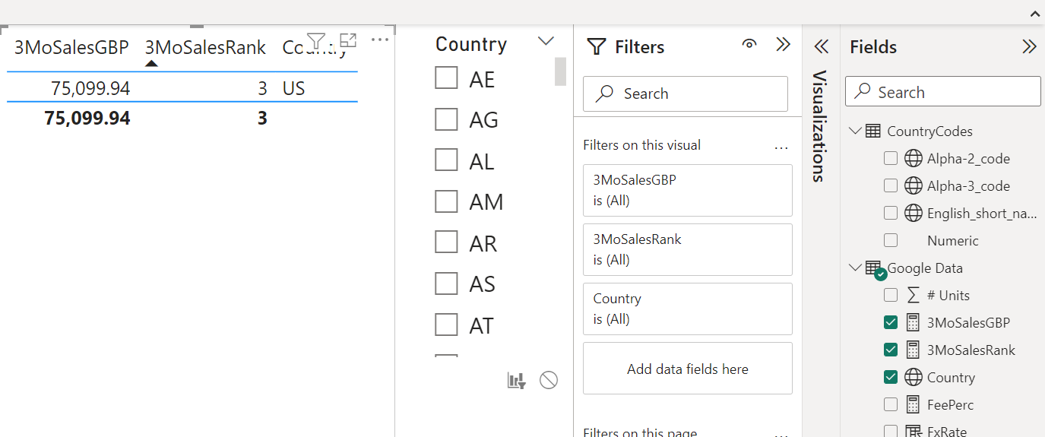
Task: Open the 3MoSalesRank filter card
Action: click(687, 249)
